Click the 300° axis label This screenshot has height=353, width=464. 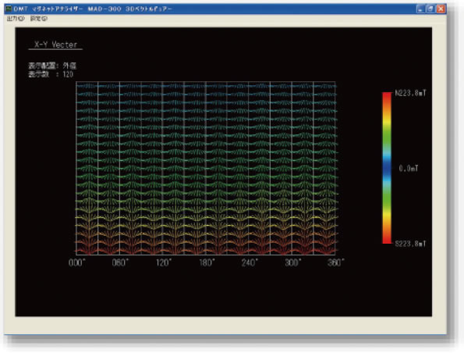coord(293,262)
